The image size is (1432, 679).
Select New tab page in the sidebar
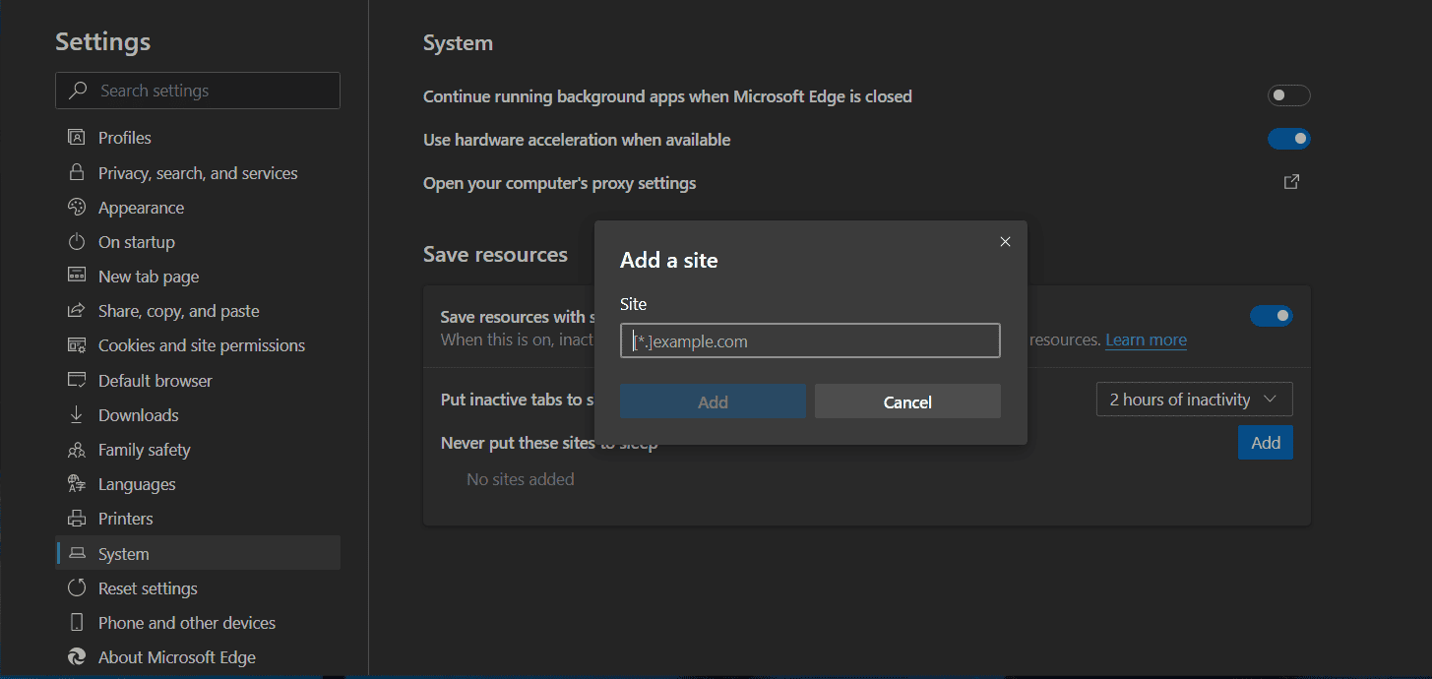[x=198, y=276]
